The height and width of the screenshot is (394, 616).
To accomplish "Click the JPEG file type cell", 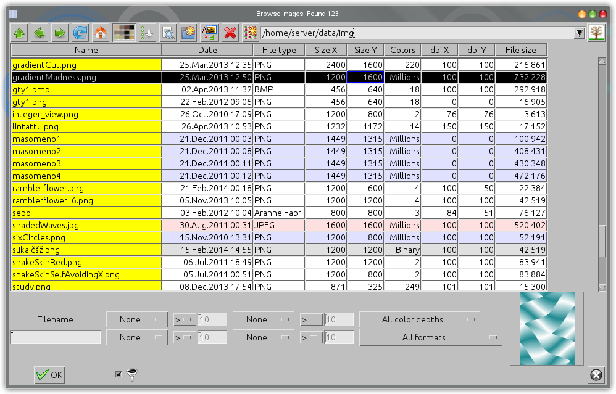I will (x=279, y=225).
